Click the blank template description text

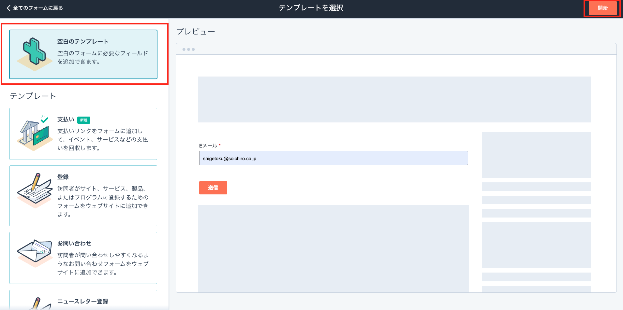coord(103,57)
